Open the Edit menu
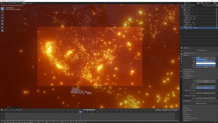Screen dimensions: 218x123 click(x=6, y=3)
